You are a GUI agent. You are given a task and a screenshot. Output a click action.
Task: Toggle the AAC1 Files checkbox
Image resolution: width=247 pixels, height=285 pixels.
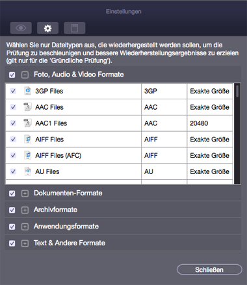(x=13, y=123)
